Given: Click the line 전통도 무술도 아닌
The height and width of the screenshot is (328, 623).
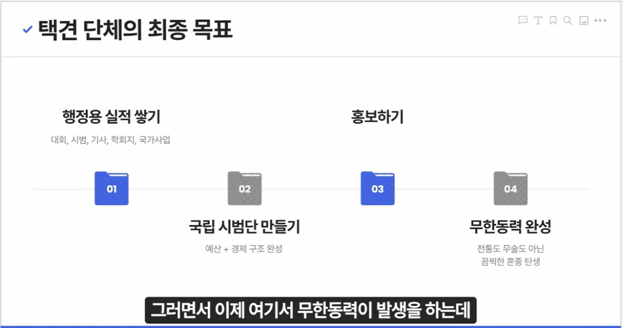Looking at the screenshot, I should pos(510,249).
